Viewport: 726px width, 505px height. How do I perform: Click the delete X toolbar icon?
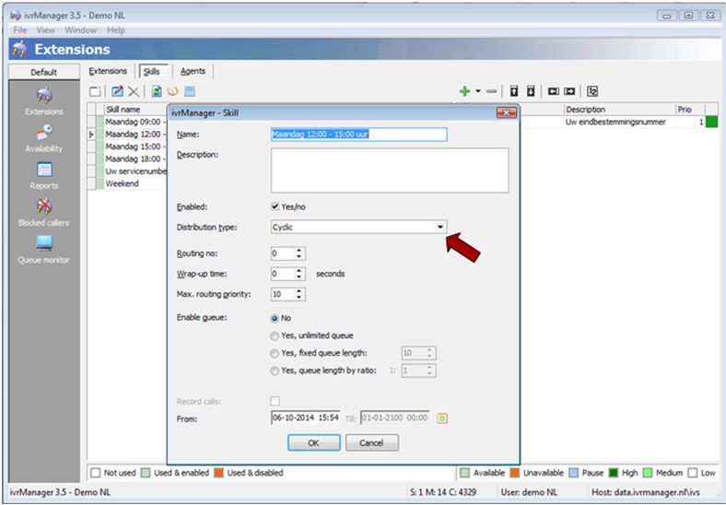(x=134, y=91)
